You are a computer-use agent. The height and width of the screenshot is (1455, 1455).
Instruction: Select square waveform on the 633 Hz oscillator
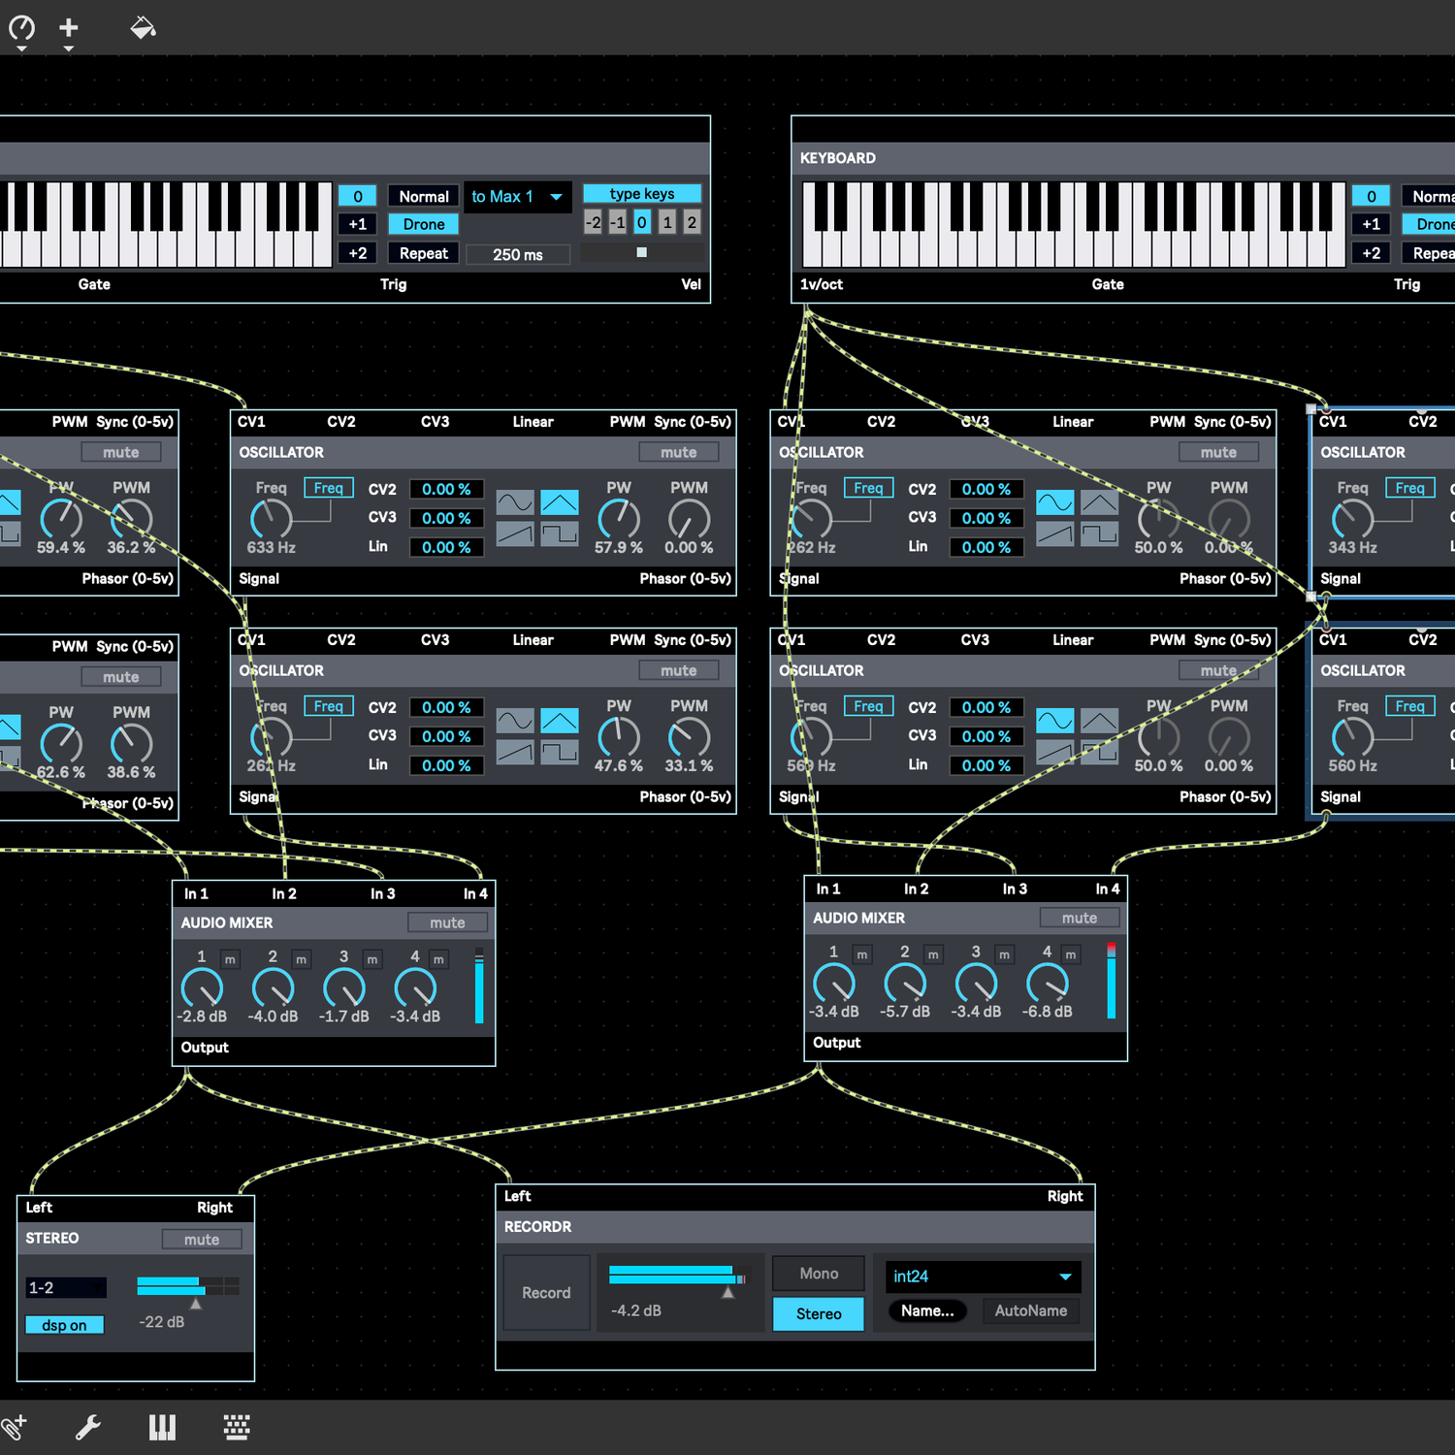560,533
